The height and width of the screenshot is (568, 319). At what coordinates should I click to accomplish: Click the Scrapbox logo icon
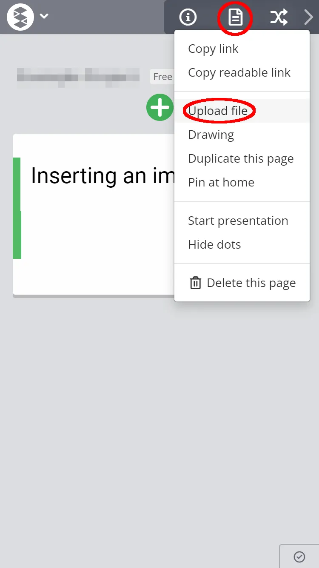[x=20, y=17]
